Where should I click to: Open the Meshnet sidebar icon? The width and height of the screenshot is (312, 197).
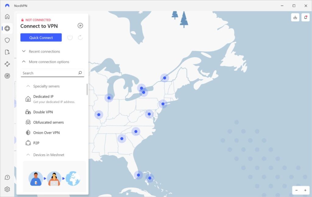click(x=7, y=64)
